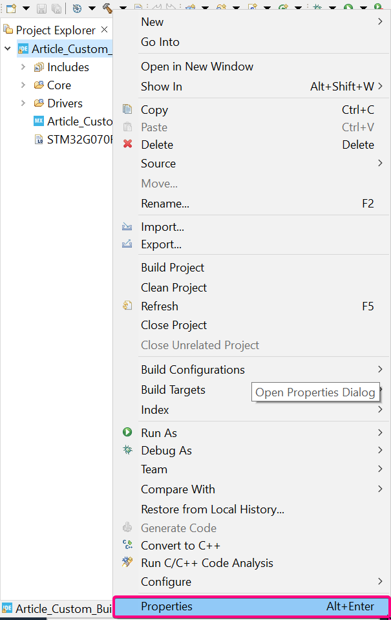The height and width of the screenshot is (620, 391).
Task: Expand the Includes tree node
Action: point(23,67)
